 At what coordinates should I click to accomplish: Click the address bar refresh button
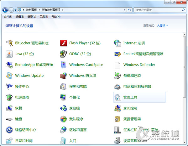pos(129,10)
